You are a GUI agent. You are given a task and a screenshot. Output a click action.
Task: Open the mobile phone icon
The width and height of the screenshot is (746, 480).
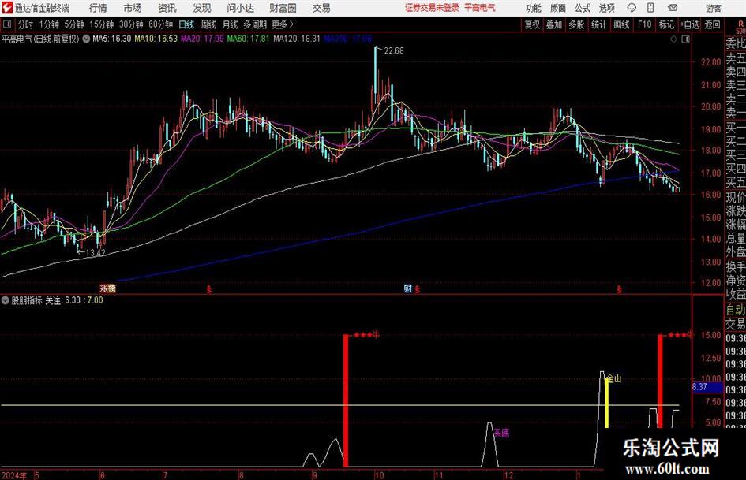pyautogui.click(x=650, y=8)
